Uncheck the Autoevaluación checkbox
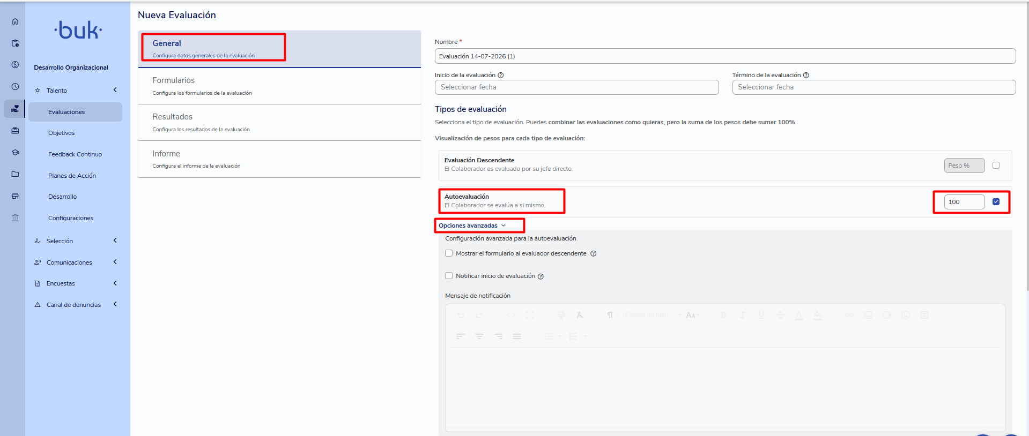Viewport: 1029px width, 436px height. tap(996, 202)
